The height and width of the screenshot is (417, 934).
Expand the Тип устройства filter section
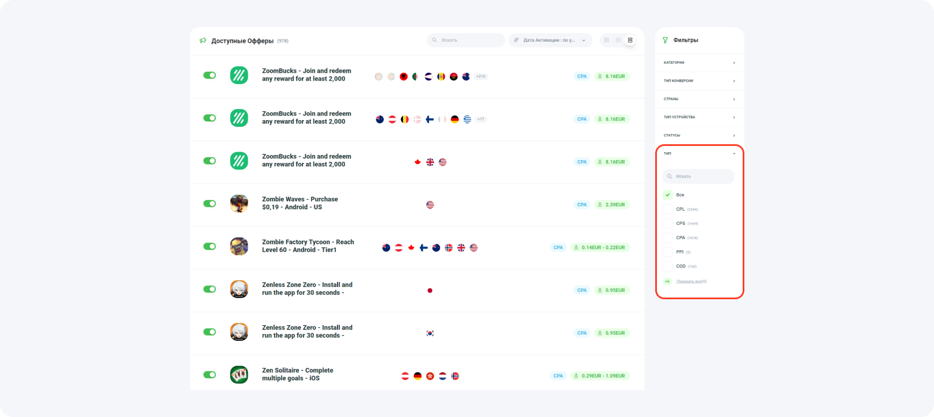[x=699, y=117]
